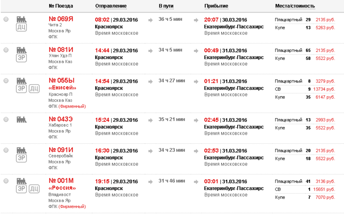
Task: Click the ДЦ badge for train 001М
Action: coord(34,189)
